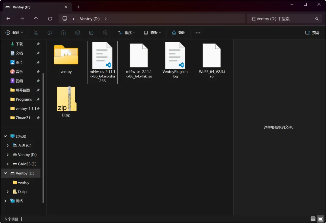
Task: Collapse the selected Ventoy (D:) node
Action: pos(5,173)
